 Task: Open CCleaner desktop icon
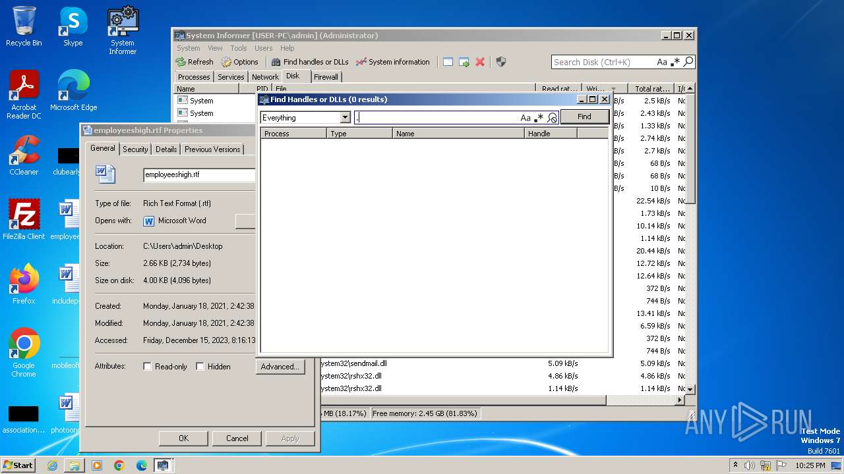(x=24, y=155)
